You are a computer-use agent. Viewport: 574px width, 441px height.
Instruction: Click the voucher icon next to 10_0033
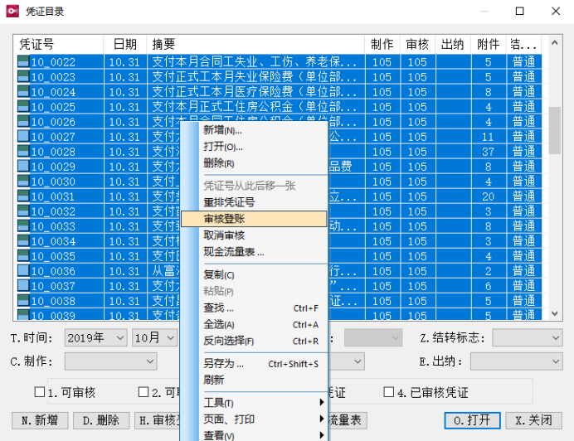tap(23, 226)
